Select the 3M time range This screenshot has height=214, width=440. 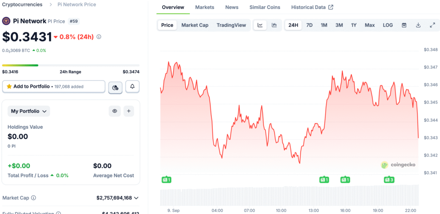(339, 25)
